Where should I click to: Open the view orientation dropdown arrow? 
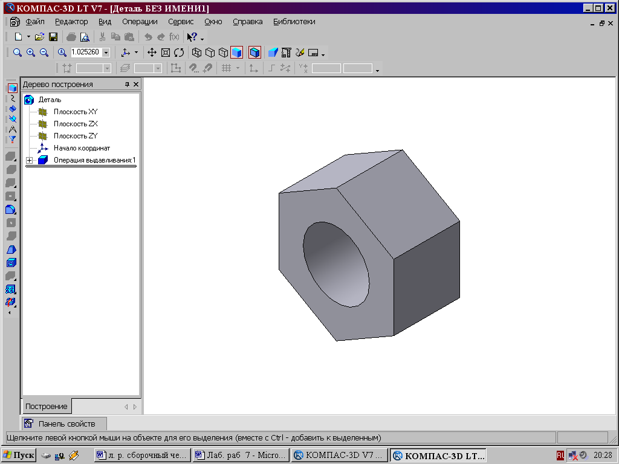[x=136, y=53]
